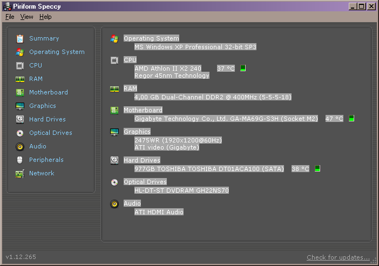The image size is (379, 266).
Task: Open the Network sidebar section
Action: click(42, 173)
